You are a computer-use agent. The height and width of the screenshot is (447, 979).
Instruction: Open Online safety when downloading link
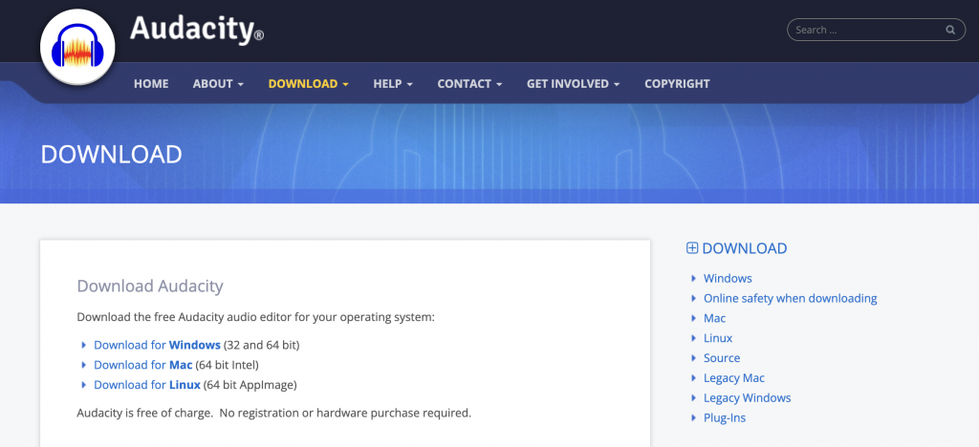pos(791,298)
